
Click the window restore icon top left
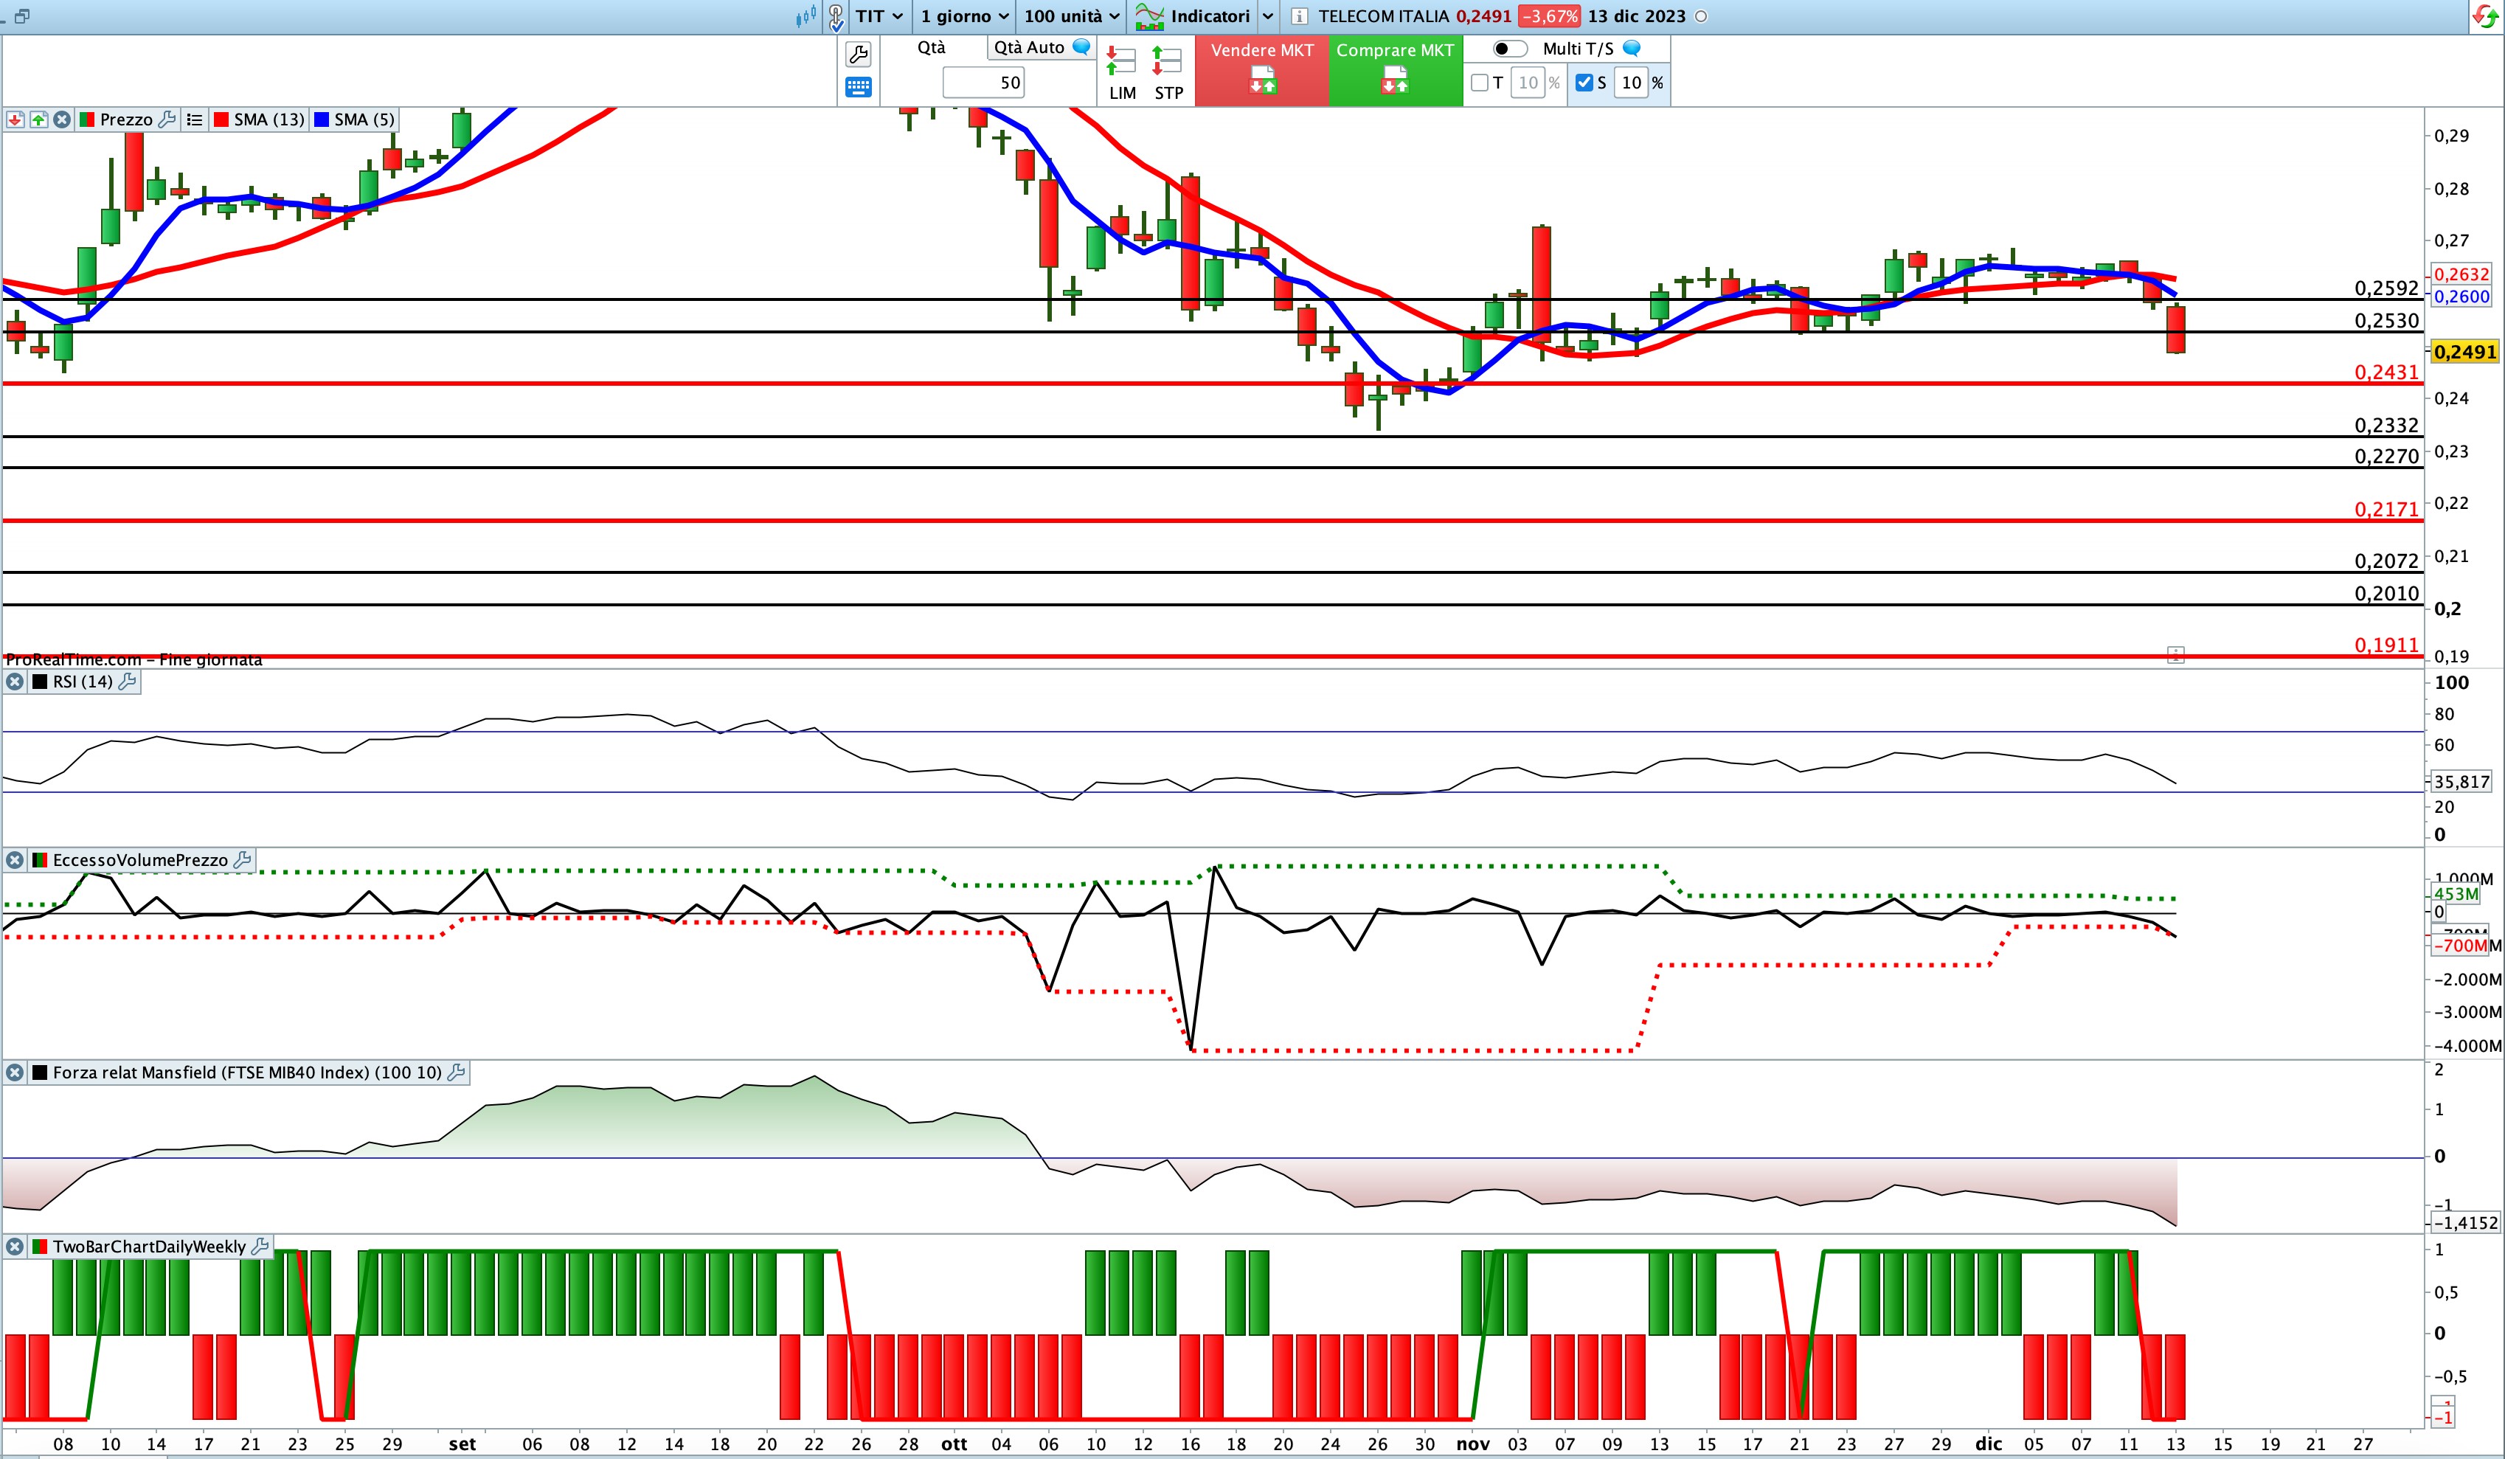[x=22, y=16]
